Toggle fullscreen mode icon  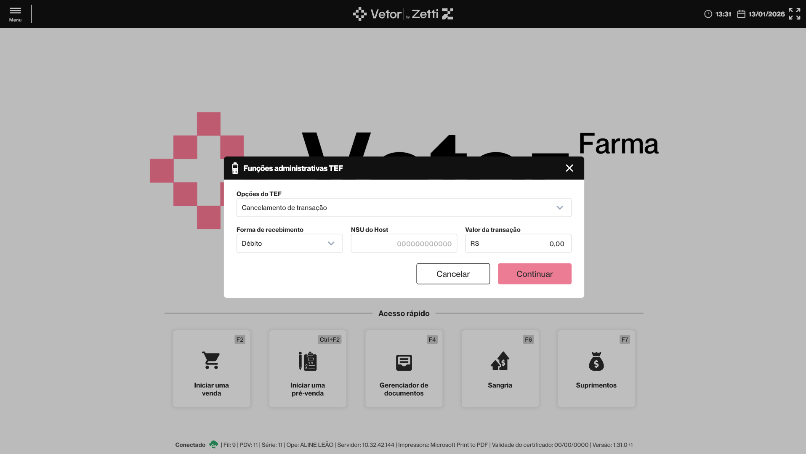tap(794, 14)
